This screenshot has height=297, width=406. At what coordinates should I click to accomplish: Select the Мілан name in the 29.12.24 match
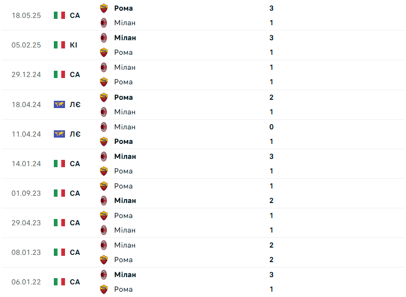125,67
